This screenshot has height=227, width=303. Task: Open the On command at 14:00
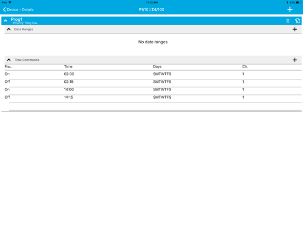153,89
